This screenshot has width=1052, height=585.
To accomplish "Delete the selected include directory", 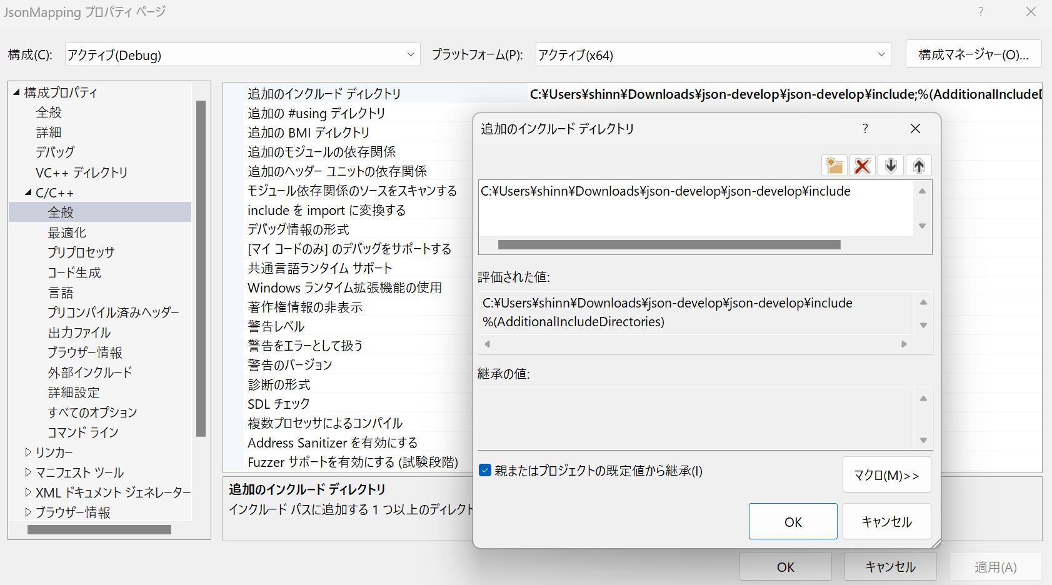I will (862, 165).
